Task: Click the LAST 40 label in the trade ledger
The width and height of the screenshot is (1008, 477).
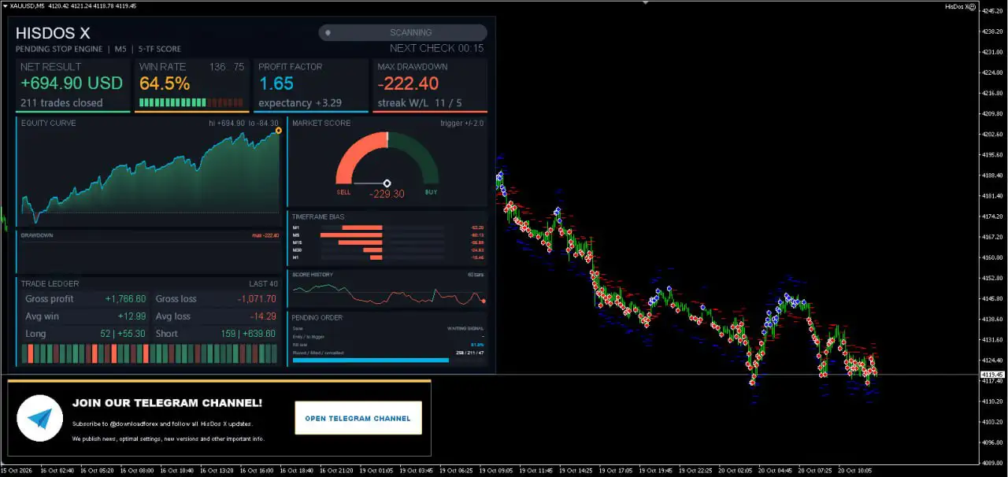Action: pyautogui.click(x=263, y=283)
